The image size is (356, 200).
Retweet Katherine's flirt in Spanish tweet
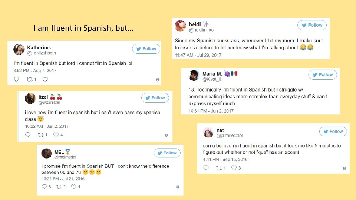pos(30,79)
